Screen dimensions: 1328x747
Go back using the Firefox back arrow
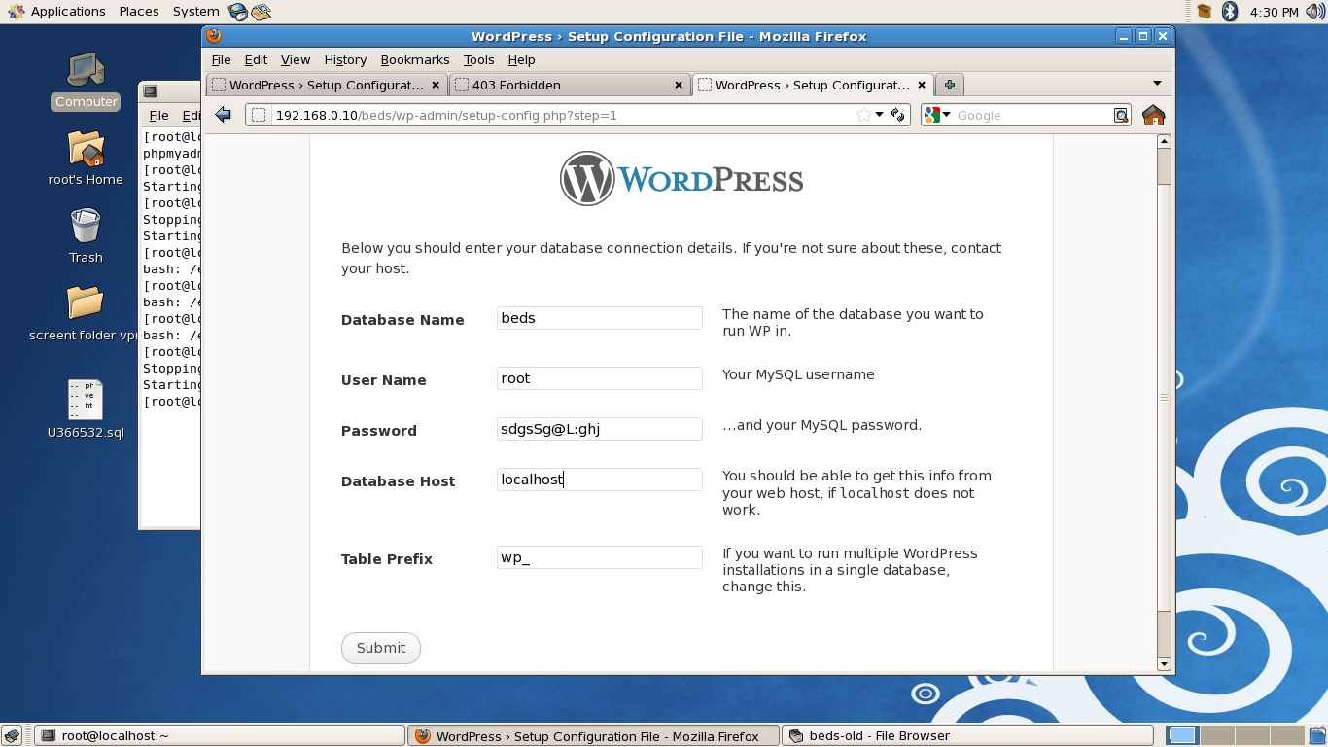click(x=223, y=115)
